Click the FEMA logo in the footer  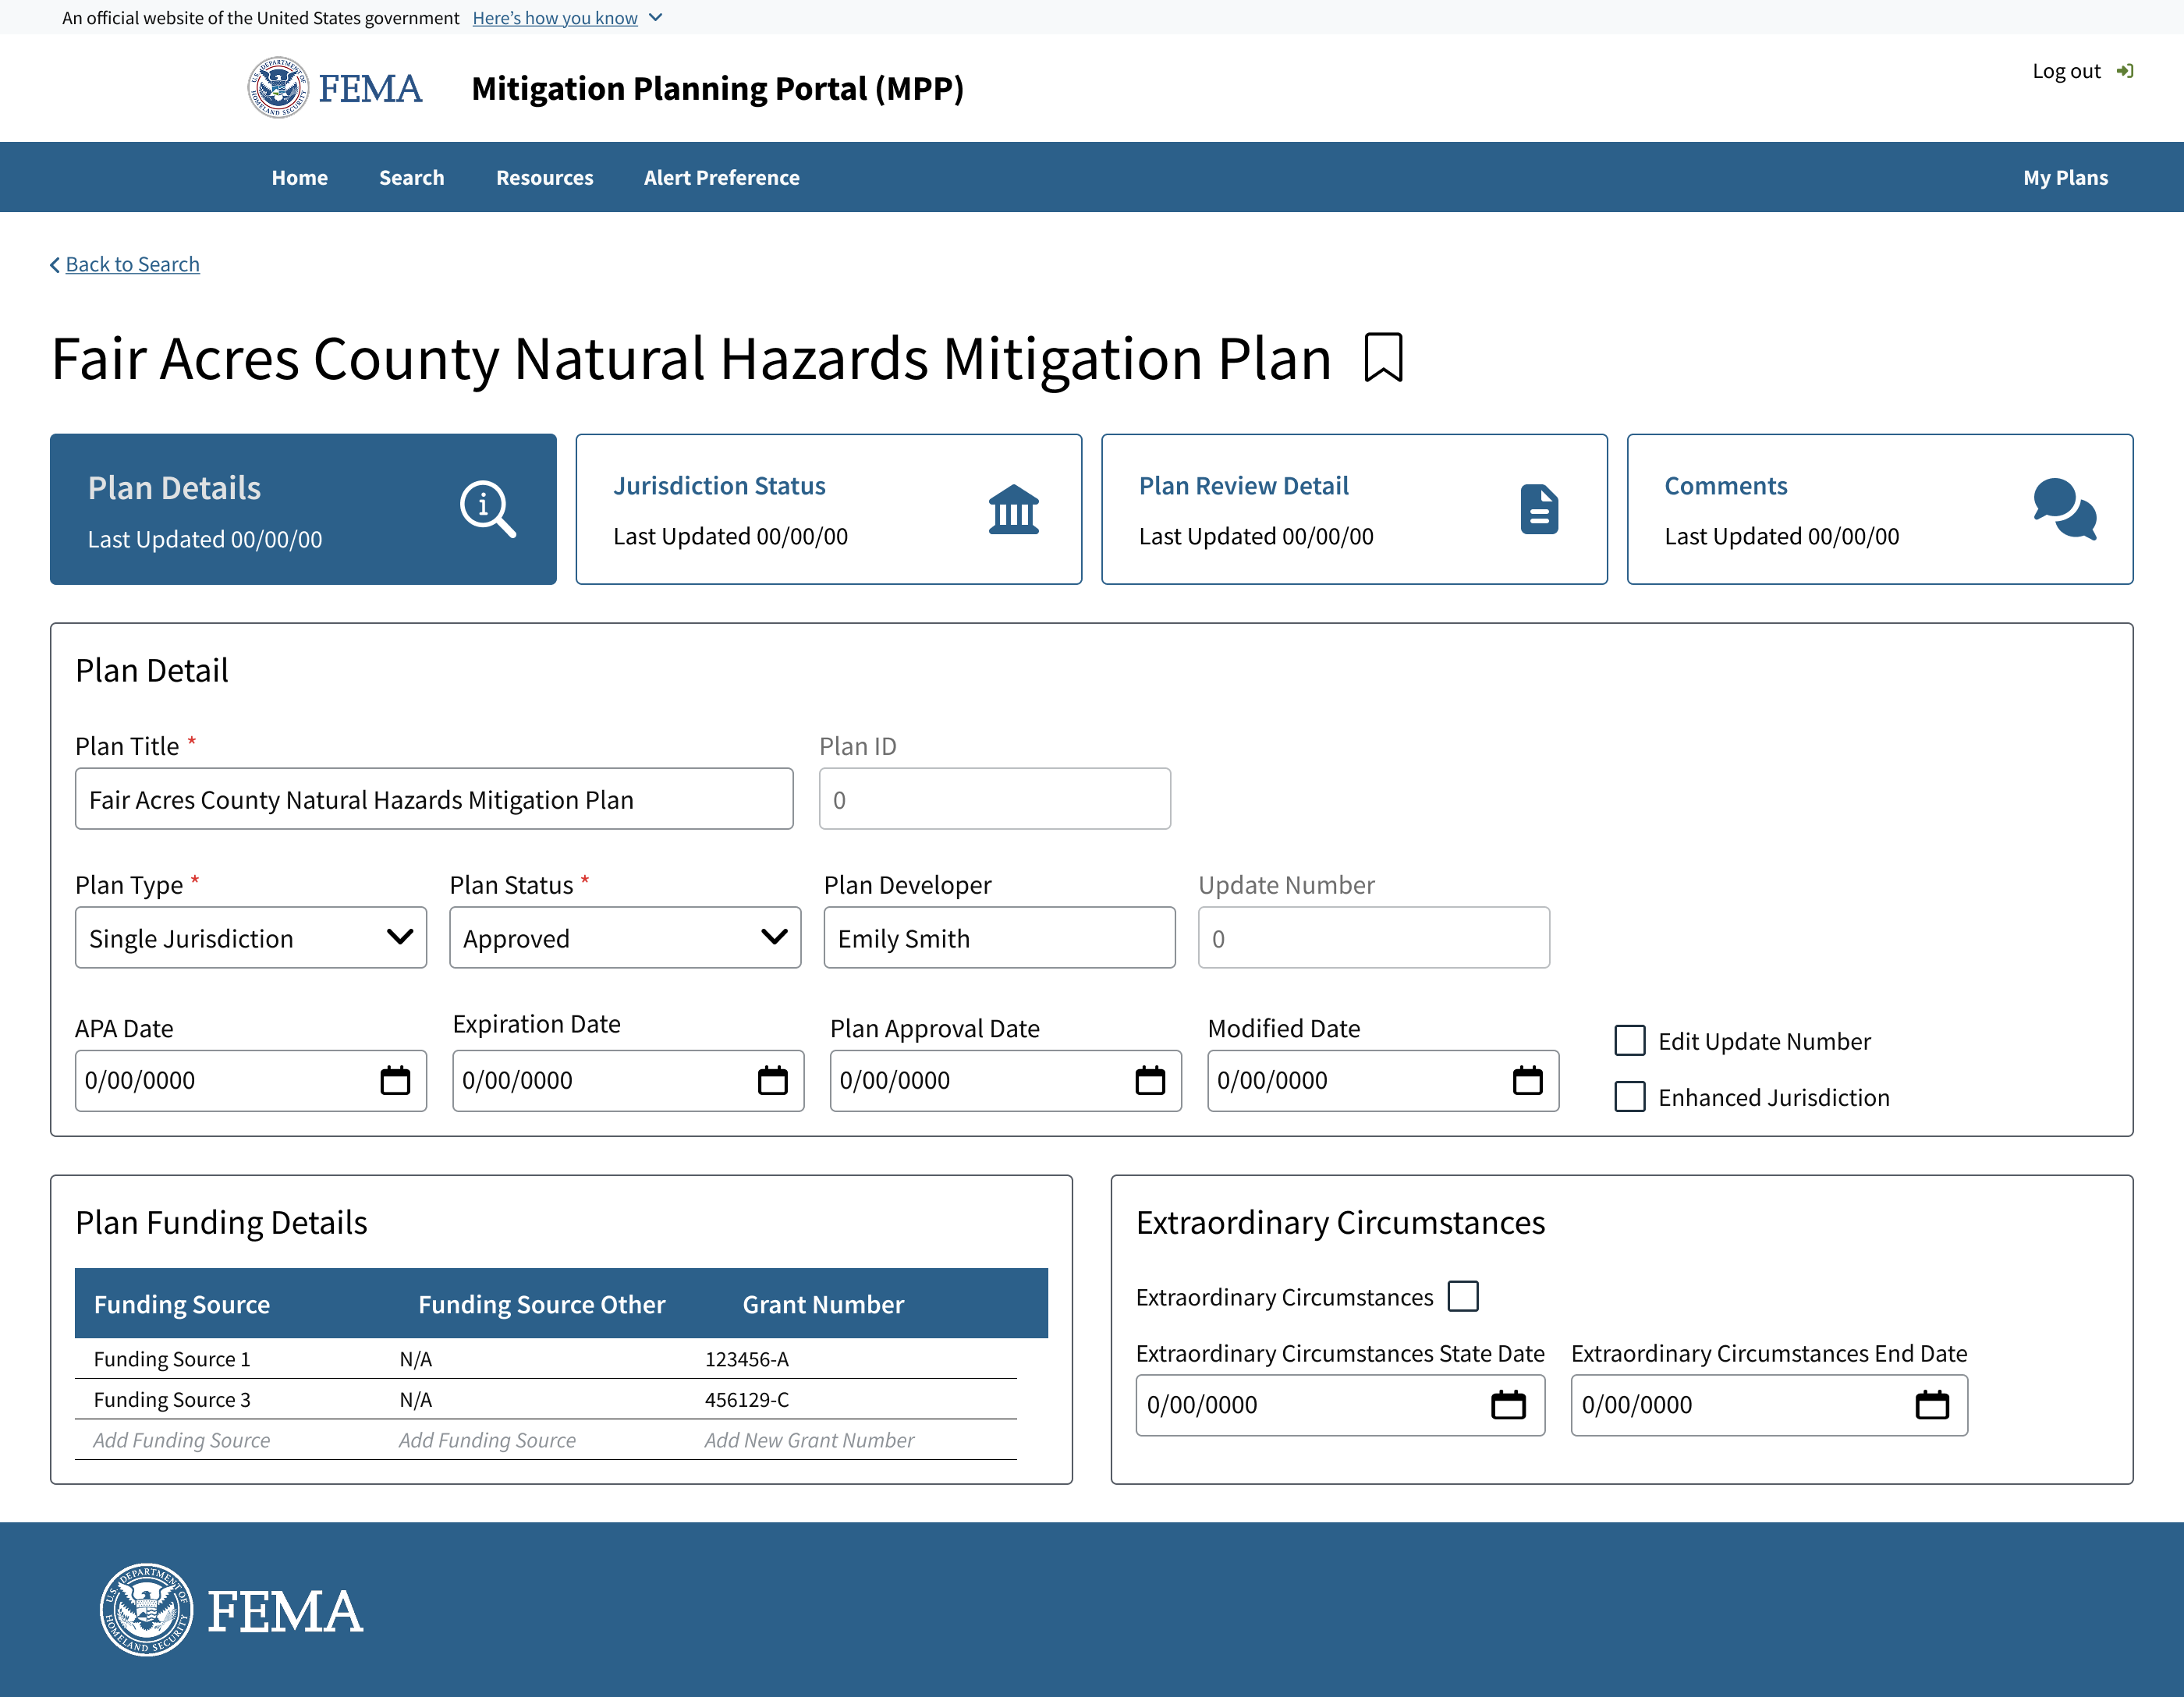tap(232, 1609)
